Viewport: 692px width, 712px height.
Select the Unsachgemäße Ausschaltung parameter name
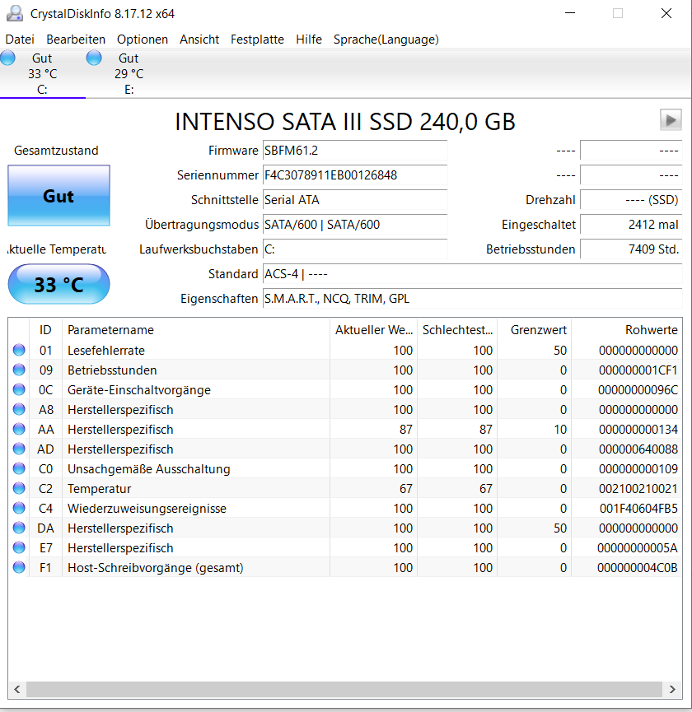(x=148, y=468)
